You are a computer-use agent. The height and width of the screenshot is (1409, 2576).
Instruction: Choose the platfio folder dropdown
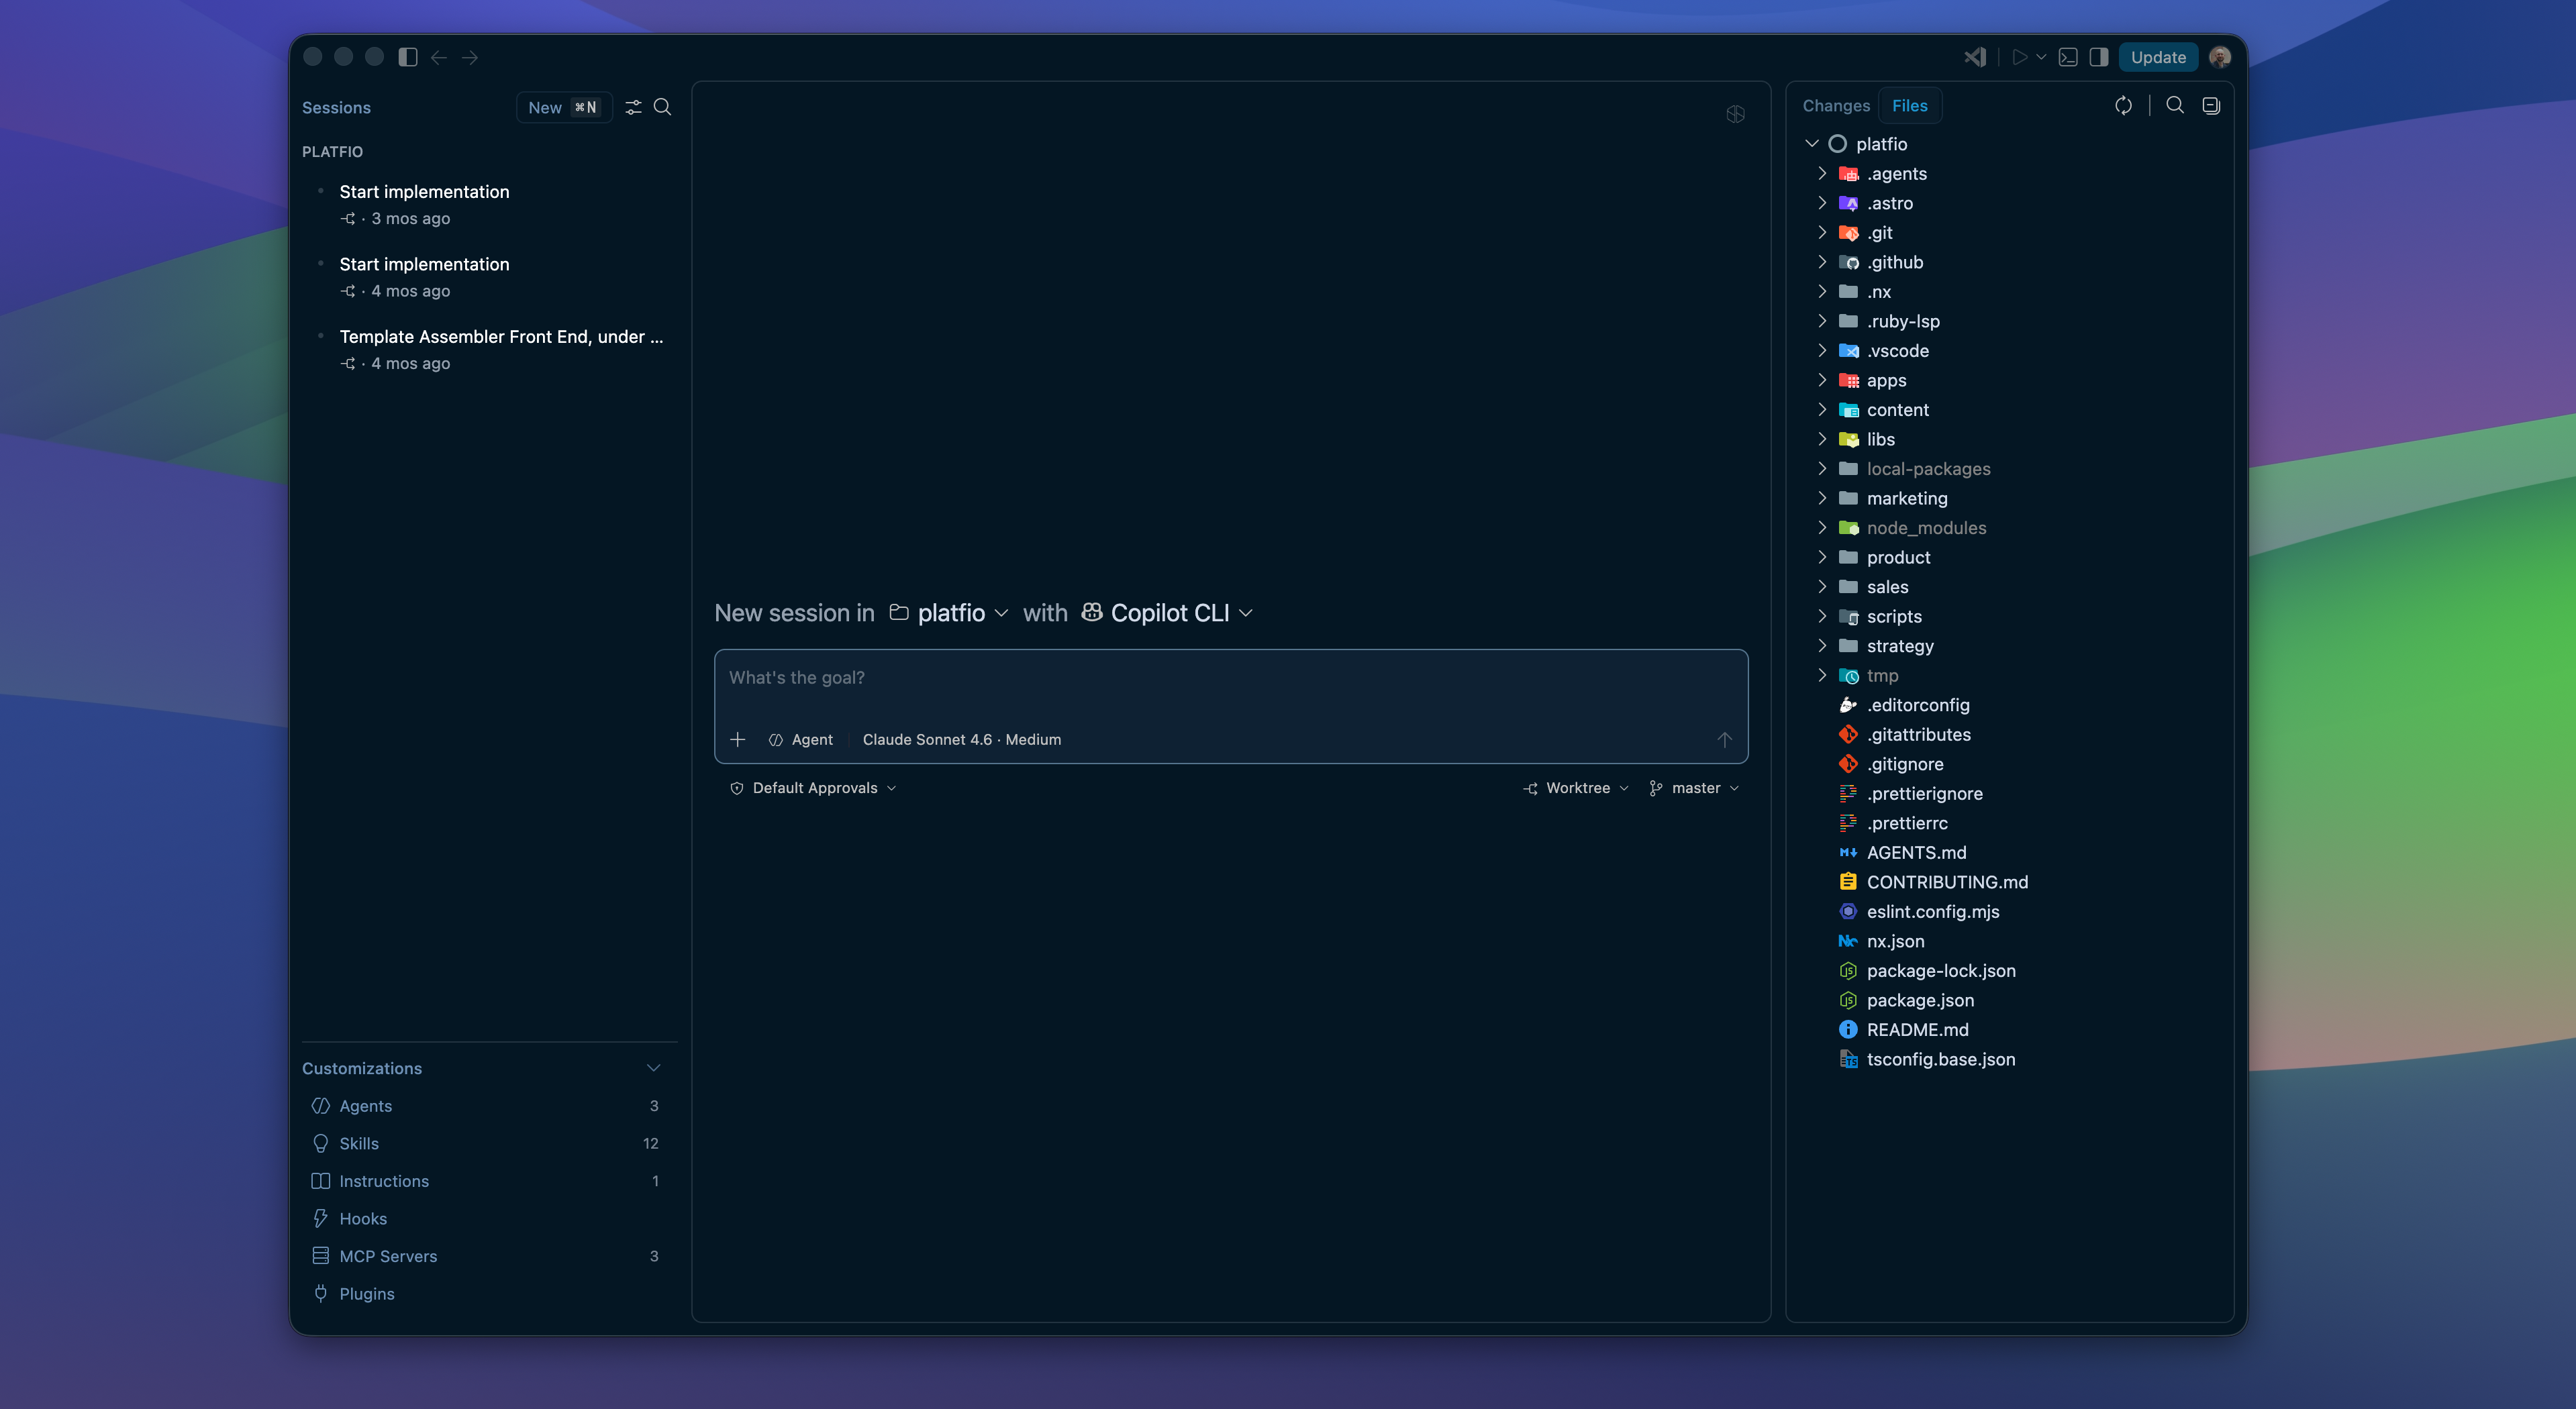949,613
